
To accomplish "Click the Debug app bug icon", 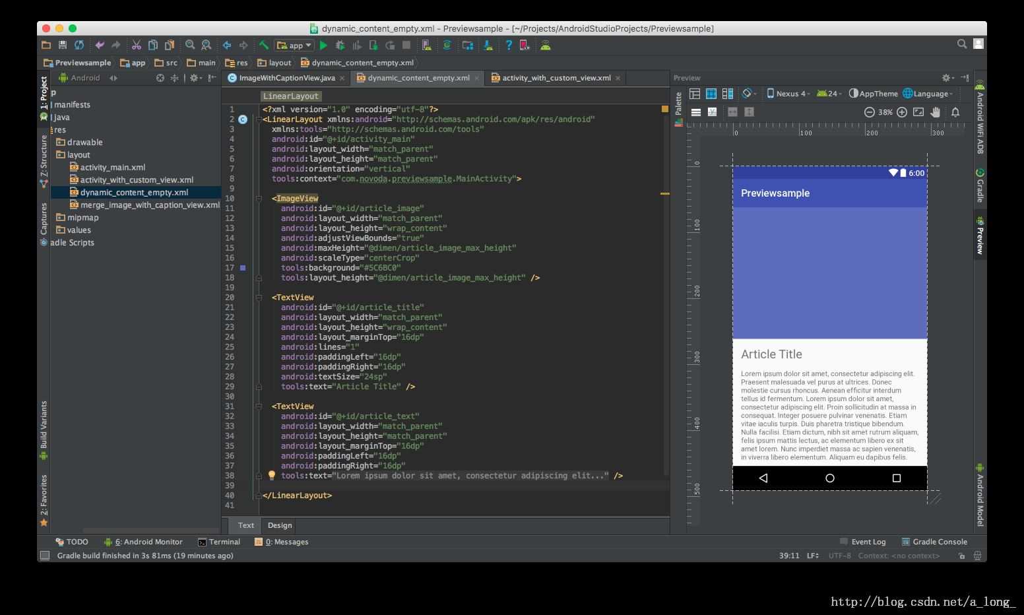I will point(340,46).
